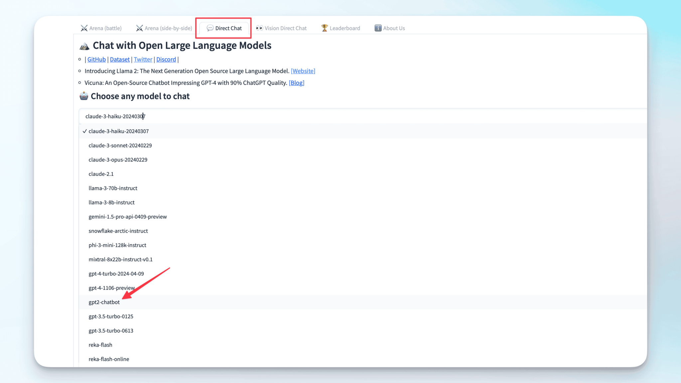Open the Dataset link
Screen dimensions: 681x383
point(120,60)
